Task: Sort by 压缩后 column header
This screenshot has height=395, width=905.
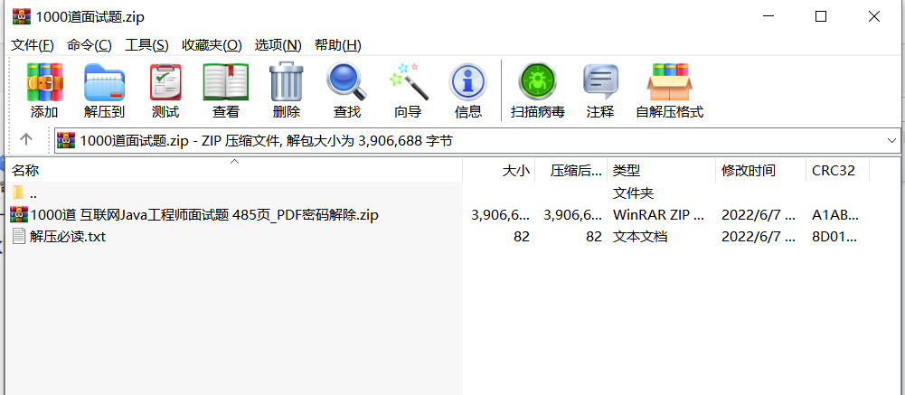Action: coord(571,170)
